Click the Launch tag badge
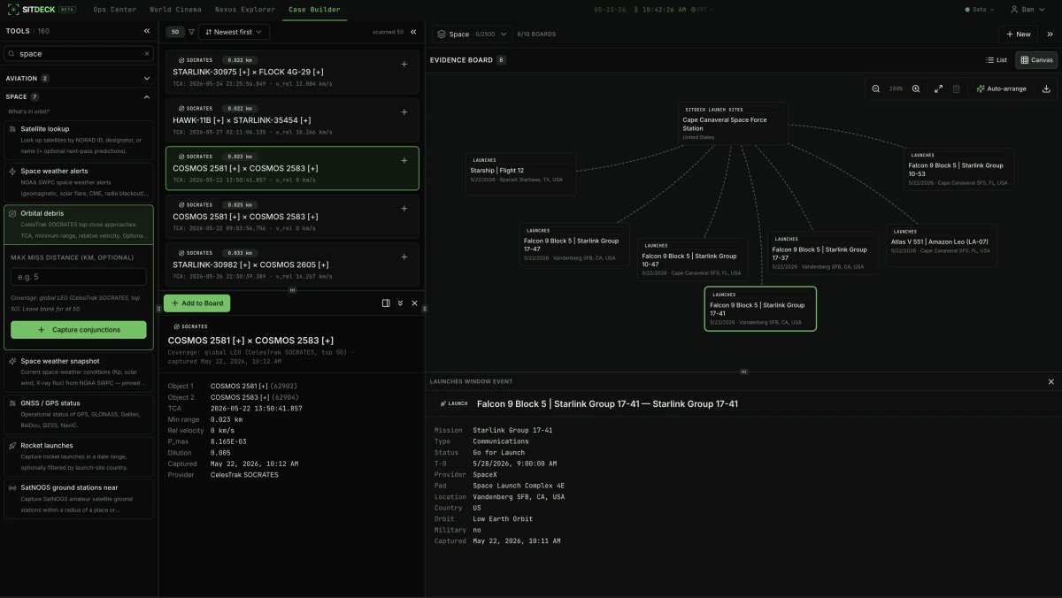 454,403
